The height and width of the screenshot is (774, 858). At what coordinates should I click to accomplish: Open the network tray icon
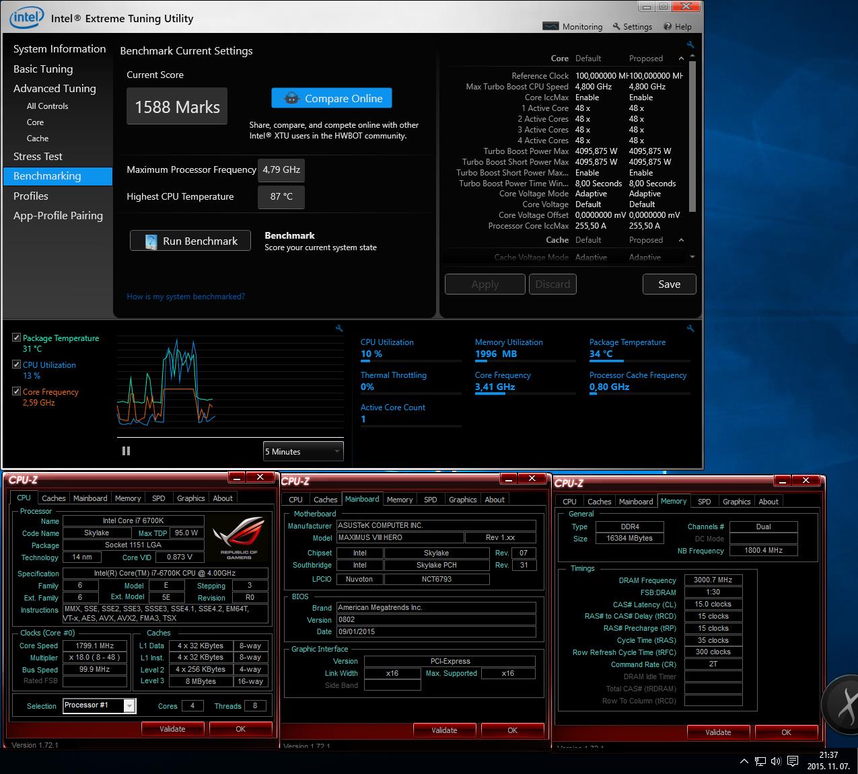point(760,761)
